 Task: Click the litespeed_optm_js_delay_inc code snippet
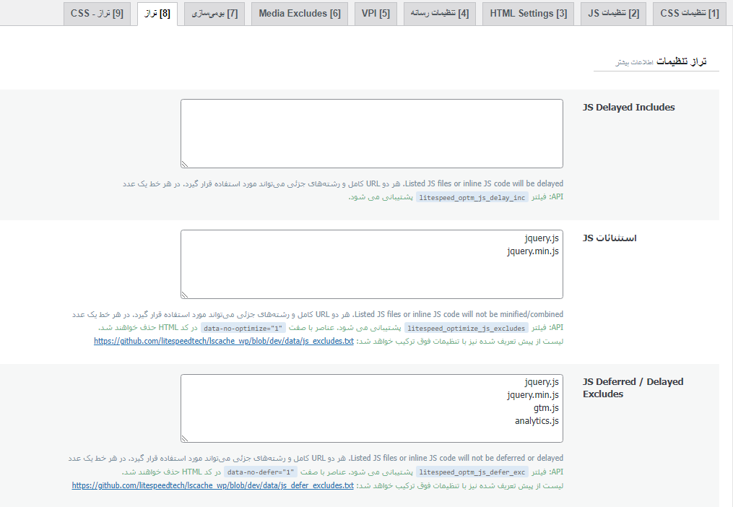click(472, 197)
